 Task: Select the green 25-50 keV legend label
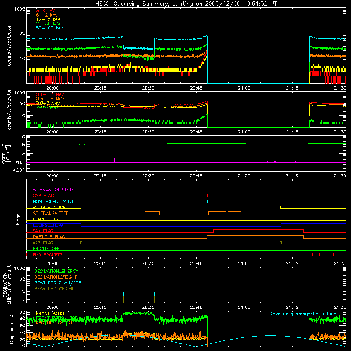[48, 24]
